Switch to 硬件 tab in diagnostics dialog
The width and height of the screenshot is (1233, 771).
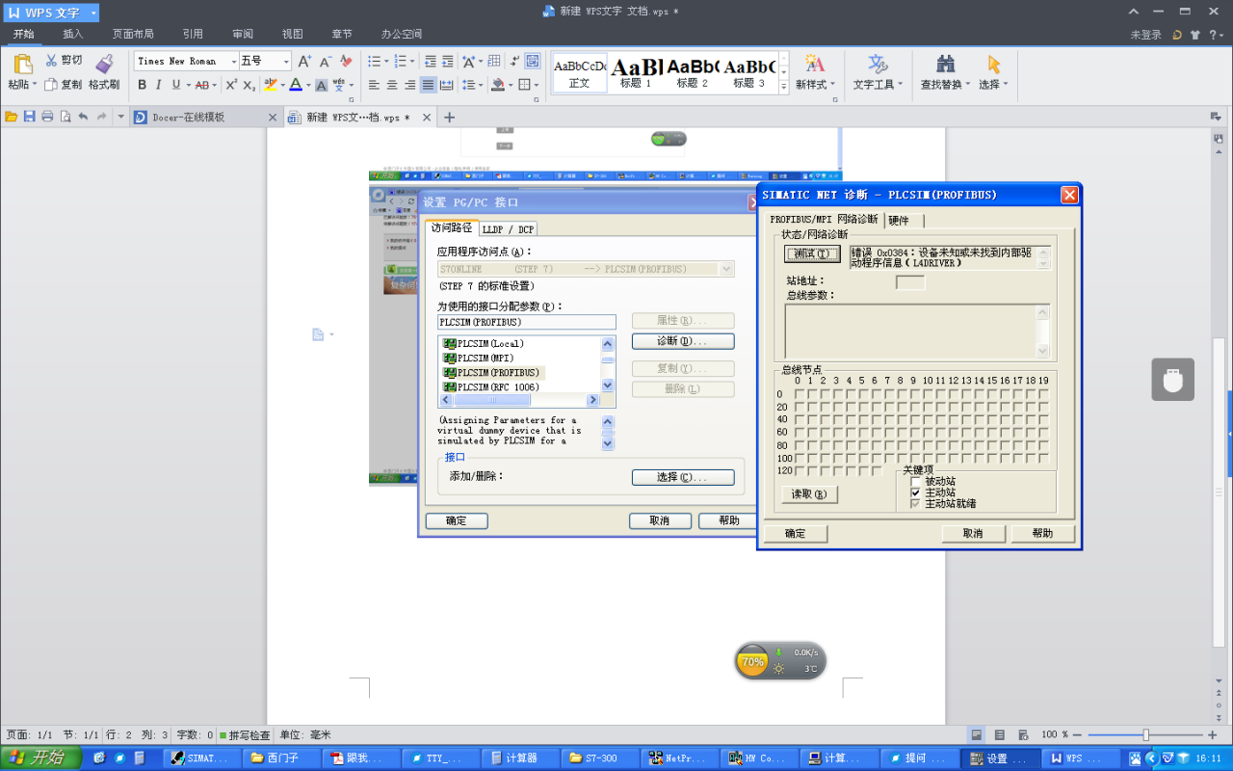[898, 221]
